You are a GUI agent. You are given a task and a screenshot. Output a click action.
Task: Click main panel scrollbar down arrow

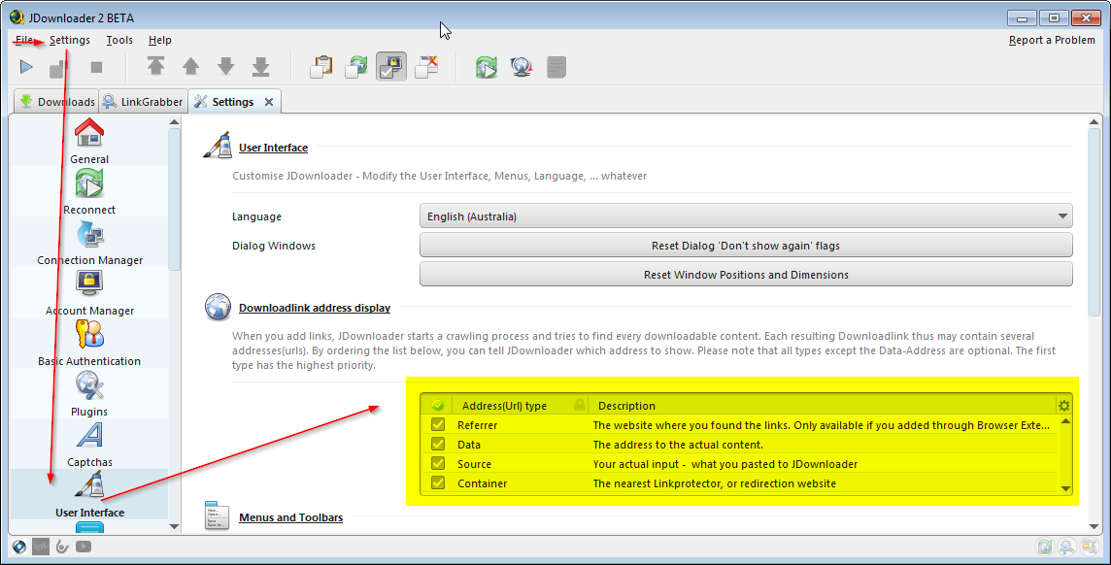pos(1094,526)
